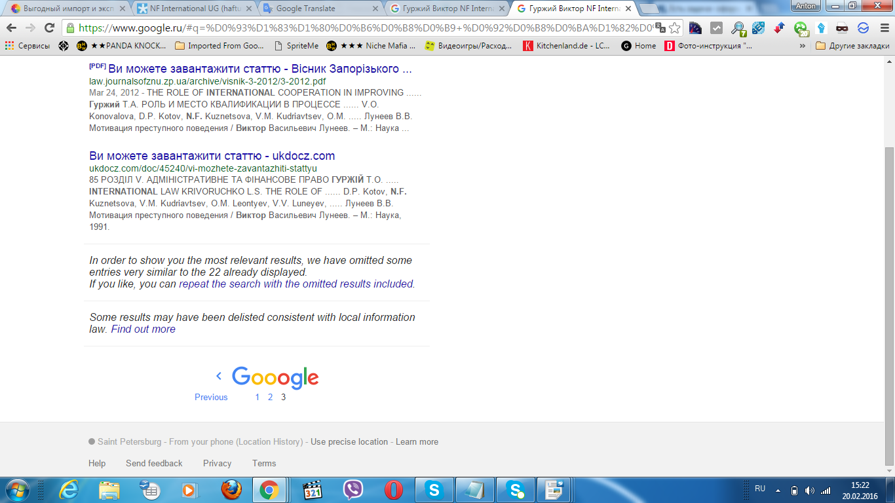Open the Windows Start menu
The height and width of the screenshot is (503, 895).
point(16,490)
